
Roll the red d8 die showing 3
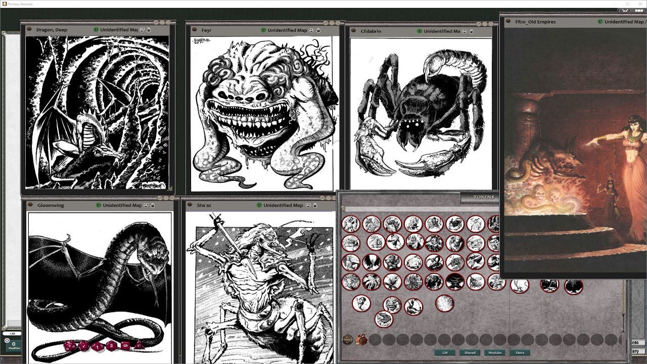point(111,346)
